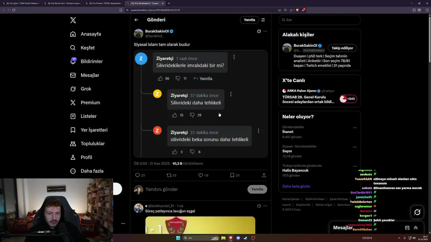Click the Brave Shields lion icon
Screen dimensions: 431x242
coord(297,10)
